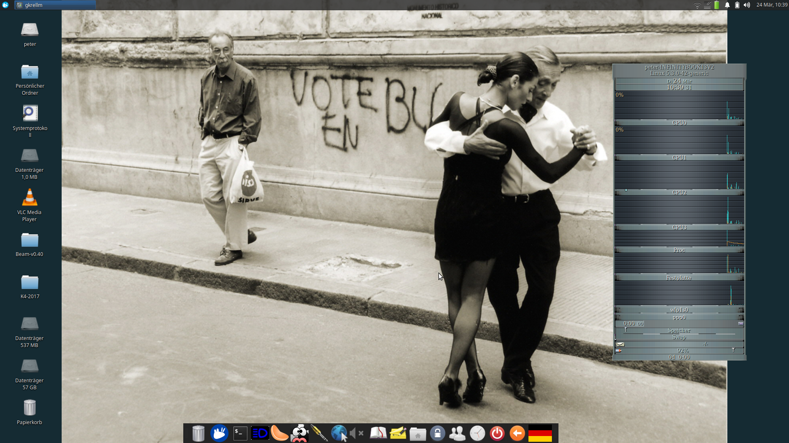Click the 92% battery level bar

(683, 351)
